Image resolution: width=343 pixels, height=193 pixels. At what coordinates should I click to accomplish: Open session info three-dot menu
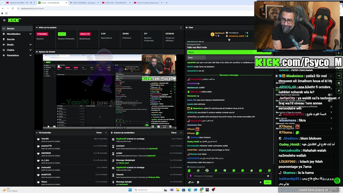181,27
